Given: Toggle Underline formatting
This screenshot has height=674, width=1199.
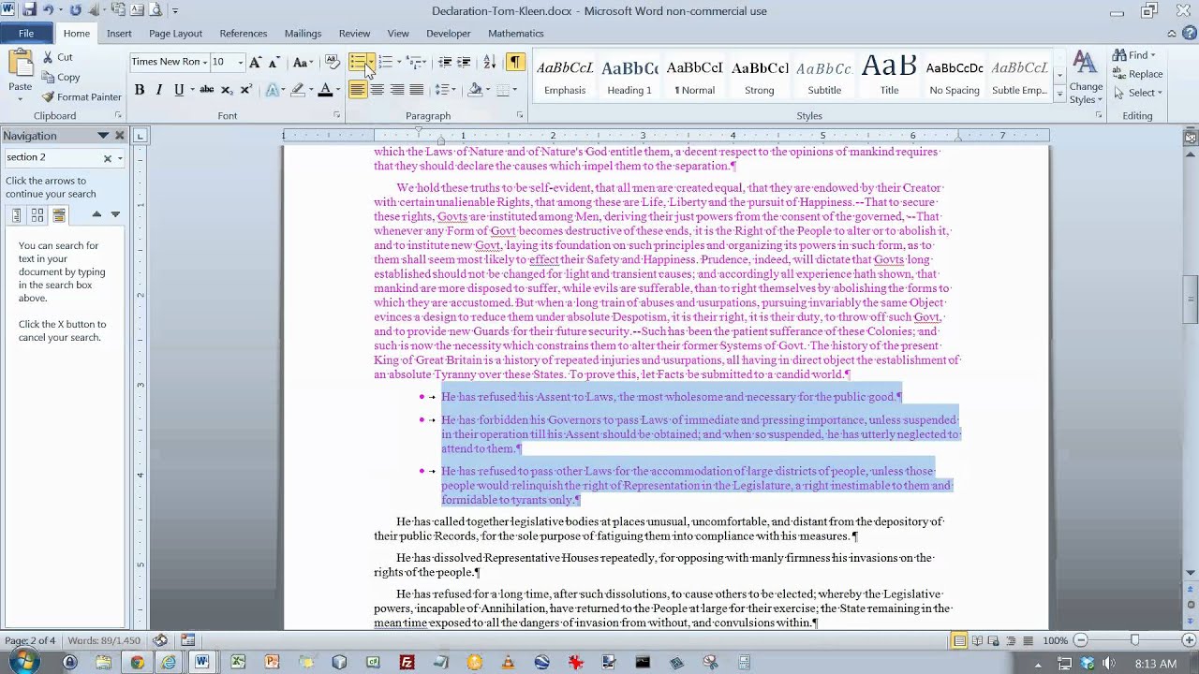Looking at the screenshot, I should click(177, 90).
